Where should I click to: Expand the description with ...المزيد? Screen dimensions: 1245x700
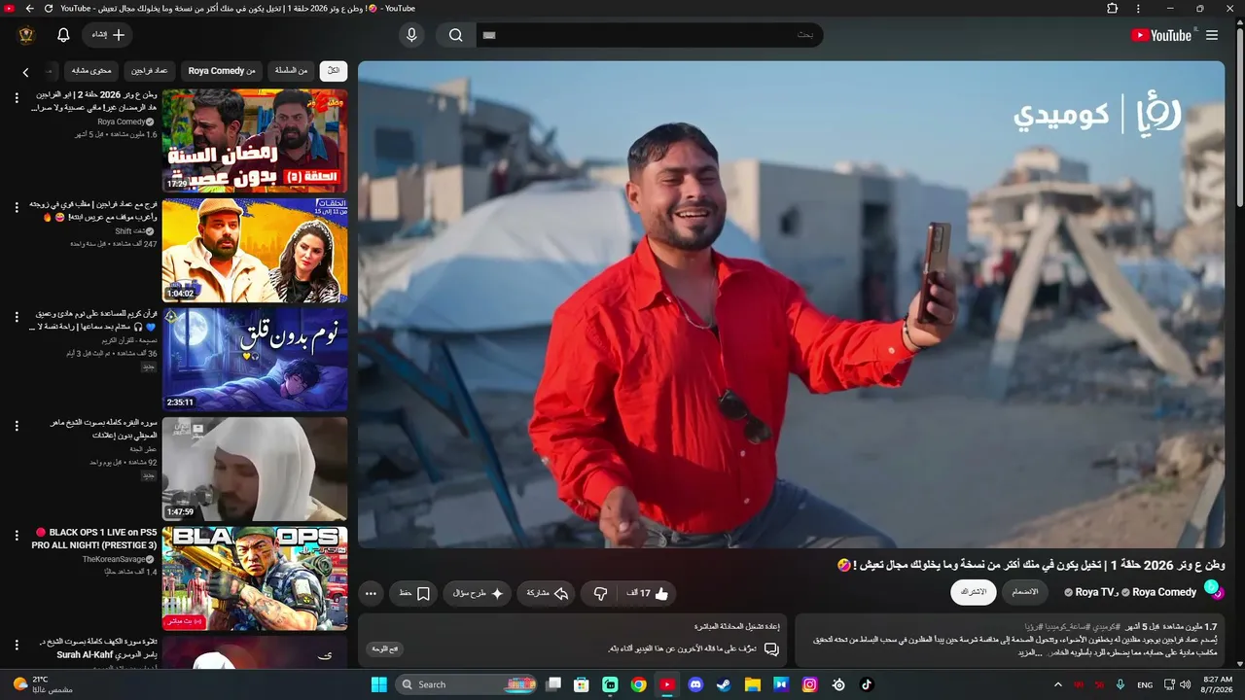pos(1031,652)
